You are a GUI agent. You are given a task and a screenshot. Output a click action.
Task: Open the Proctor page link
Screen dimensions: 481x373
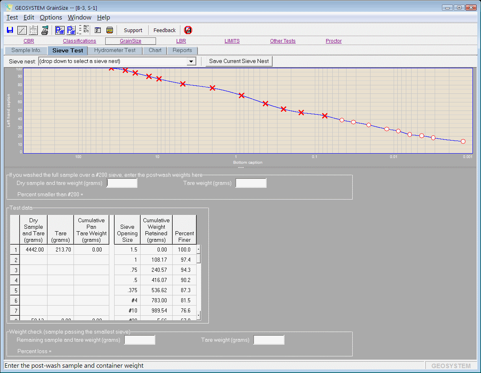click(x=334, y=41)
